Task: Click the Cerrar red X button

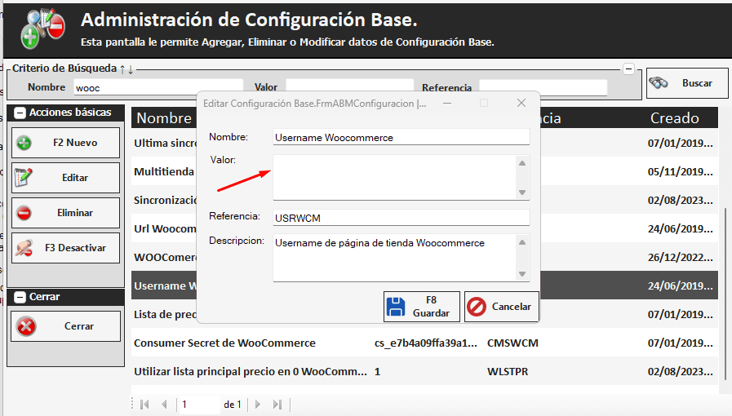Action: [65, 326]
